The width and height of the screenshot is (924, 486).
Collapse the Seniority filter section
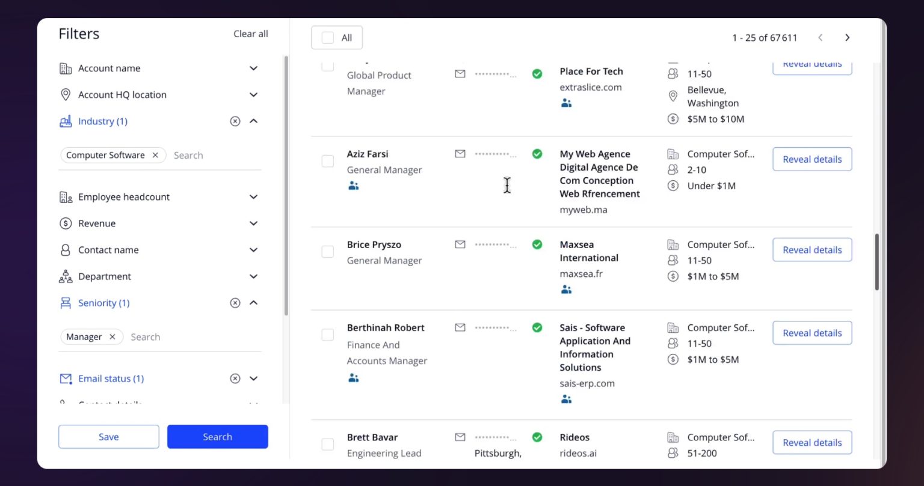click(253, 303)
